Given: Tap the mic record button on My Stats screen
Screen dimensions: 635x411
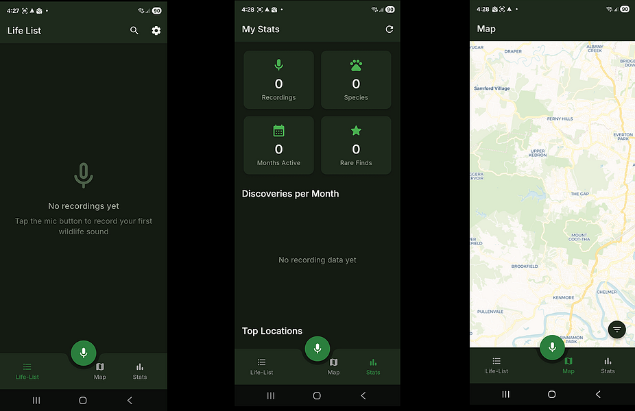Looking at the screenshot, I should [x=317, y=348].
